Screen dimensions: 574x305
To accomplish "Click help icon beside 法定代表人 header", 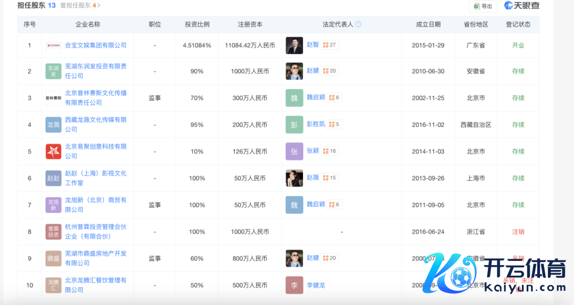I will 358,24.
